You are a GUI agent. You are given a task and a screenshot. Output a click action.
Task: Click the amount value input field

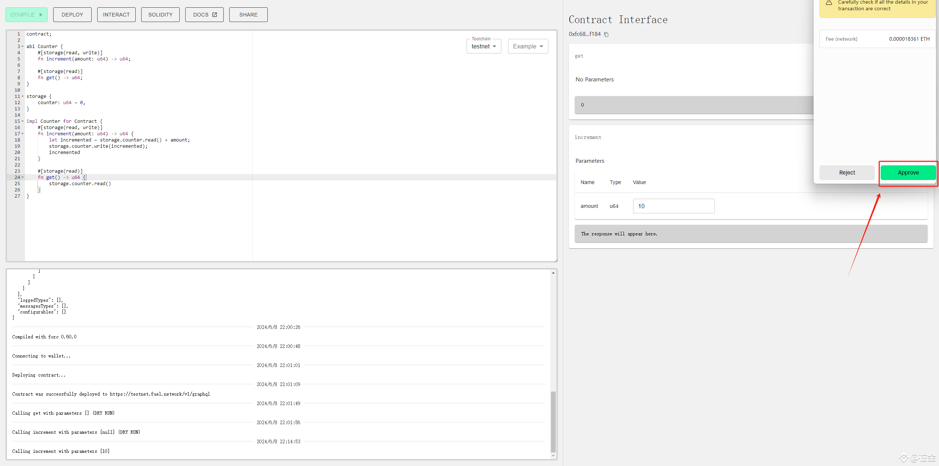[x=673, y=206]
